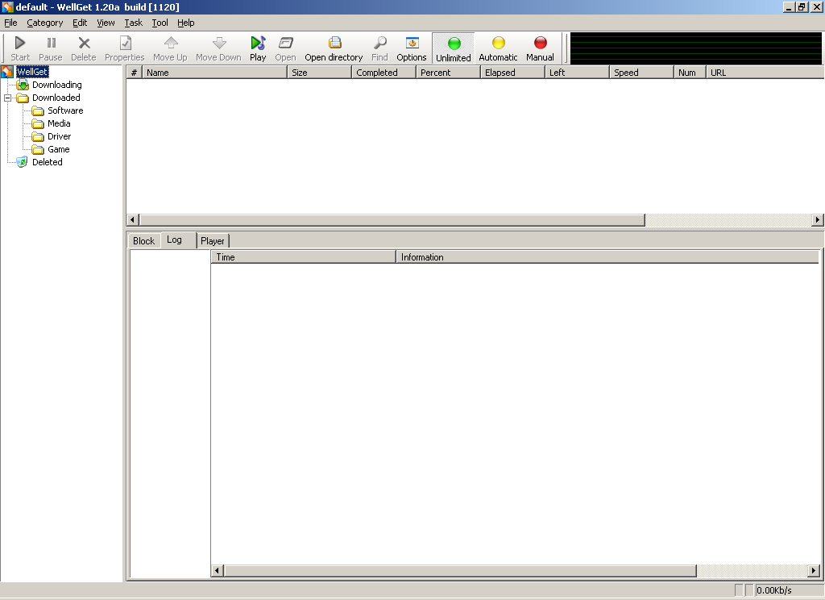
Task: Open the Edit menu
Action: pyautogui.click(x=80, y=23)
